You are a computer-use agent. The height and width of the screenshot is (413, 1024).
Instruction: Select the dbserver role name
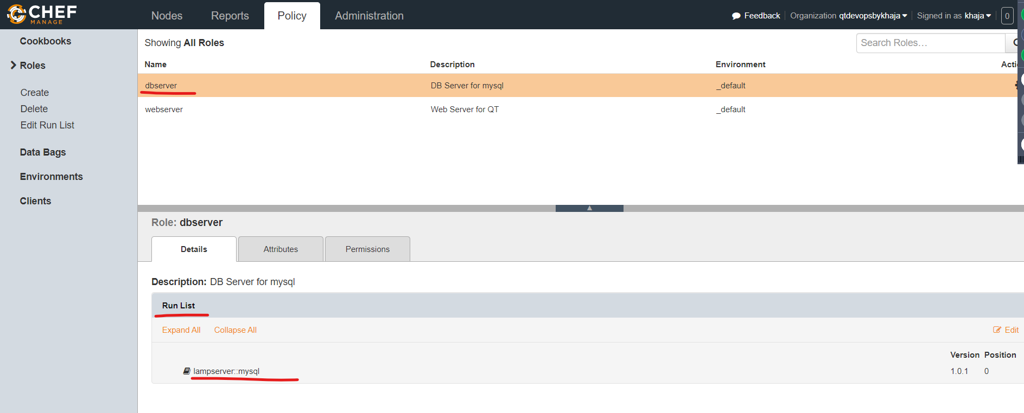click(x=161, y=86)
